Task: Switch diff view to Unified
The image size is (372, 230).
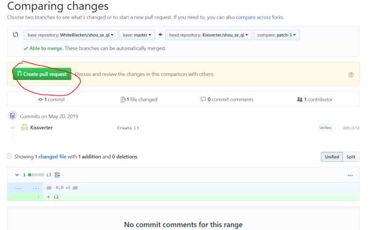Action: [x=332, y=157]
